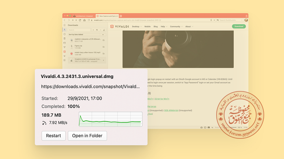Screen dimensions: 284x159
Task: Open the History panel clock icon
Action: click(x=65, y=34)
